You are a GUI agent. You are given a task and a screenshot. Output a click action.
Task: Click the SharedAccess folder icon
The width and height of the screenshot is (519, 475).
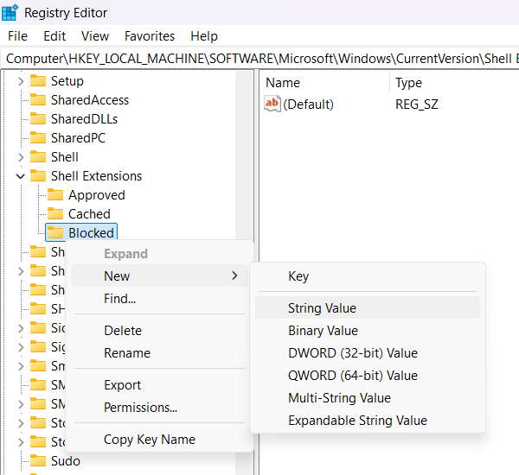[x=37, y=100]
